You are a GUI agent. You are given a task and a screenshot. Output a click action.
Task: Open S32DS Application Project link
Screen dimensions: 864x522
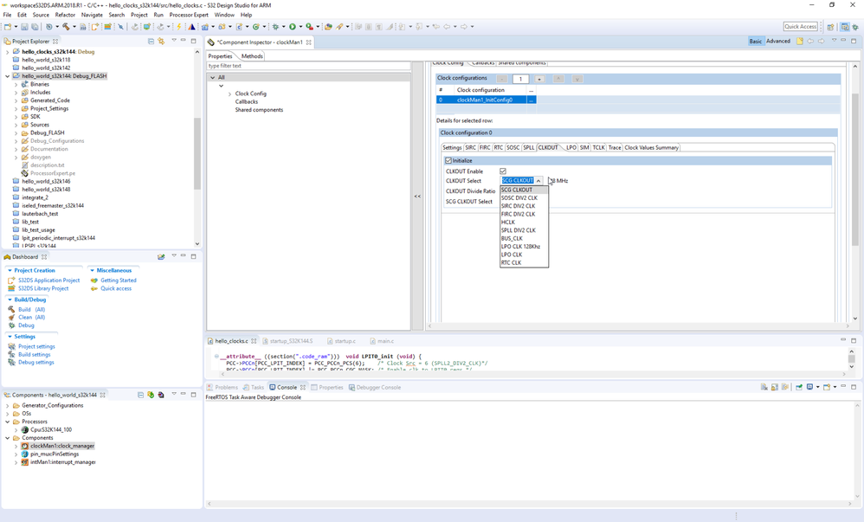tap(48, 280)
